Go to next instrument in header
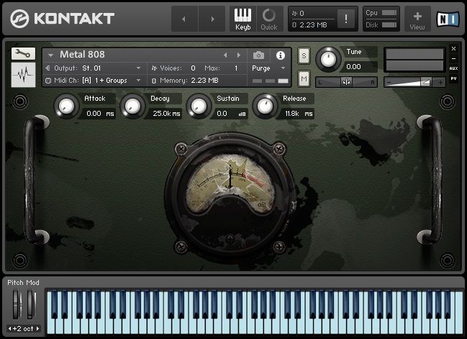The height and width of the screenshot is (339, 467). click(239, 55)
